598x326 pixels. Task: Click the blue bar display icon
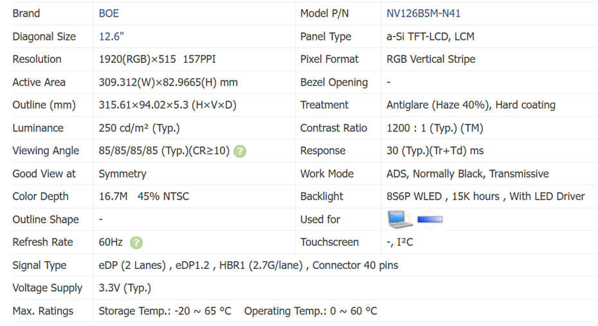coord(430,220)
